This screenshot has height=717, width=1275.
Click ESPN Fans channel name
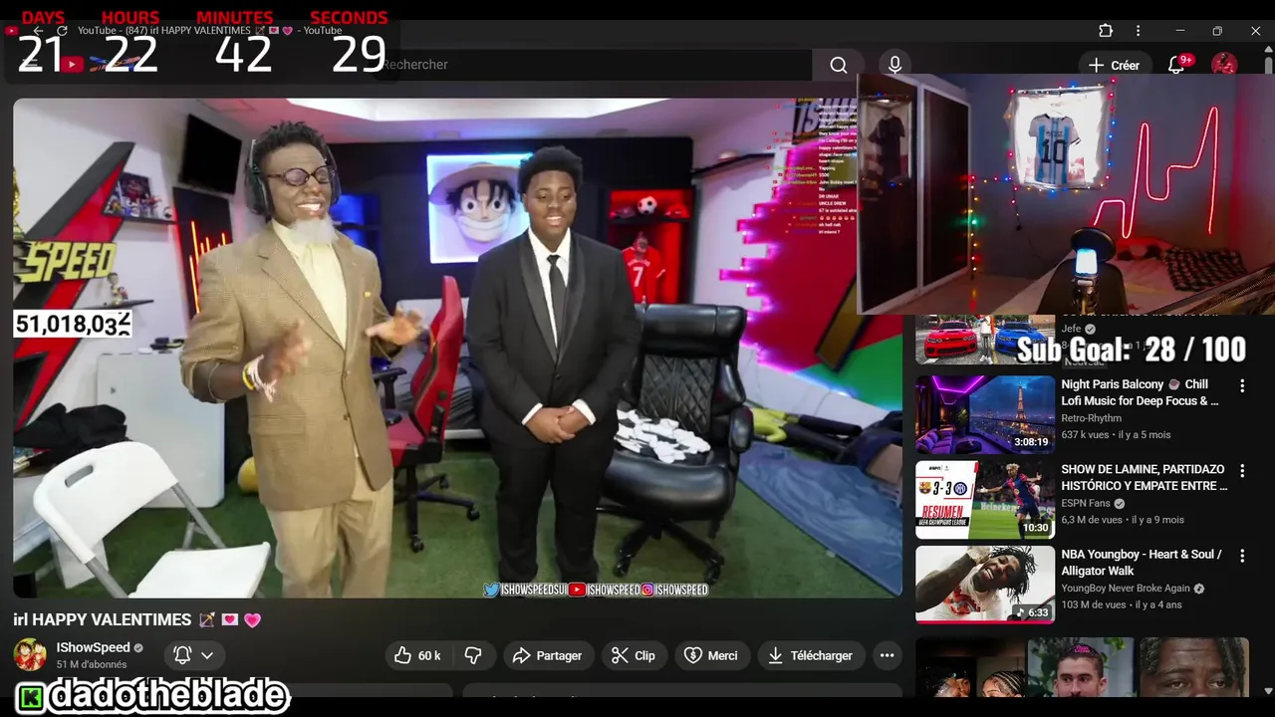(x=1085, y=504)
